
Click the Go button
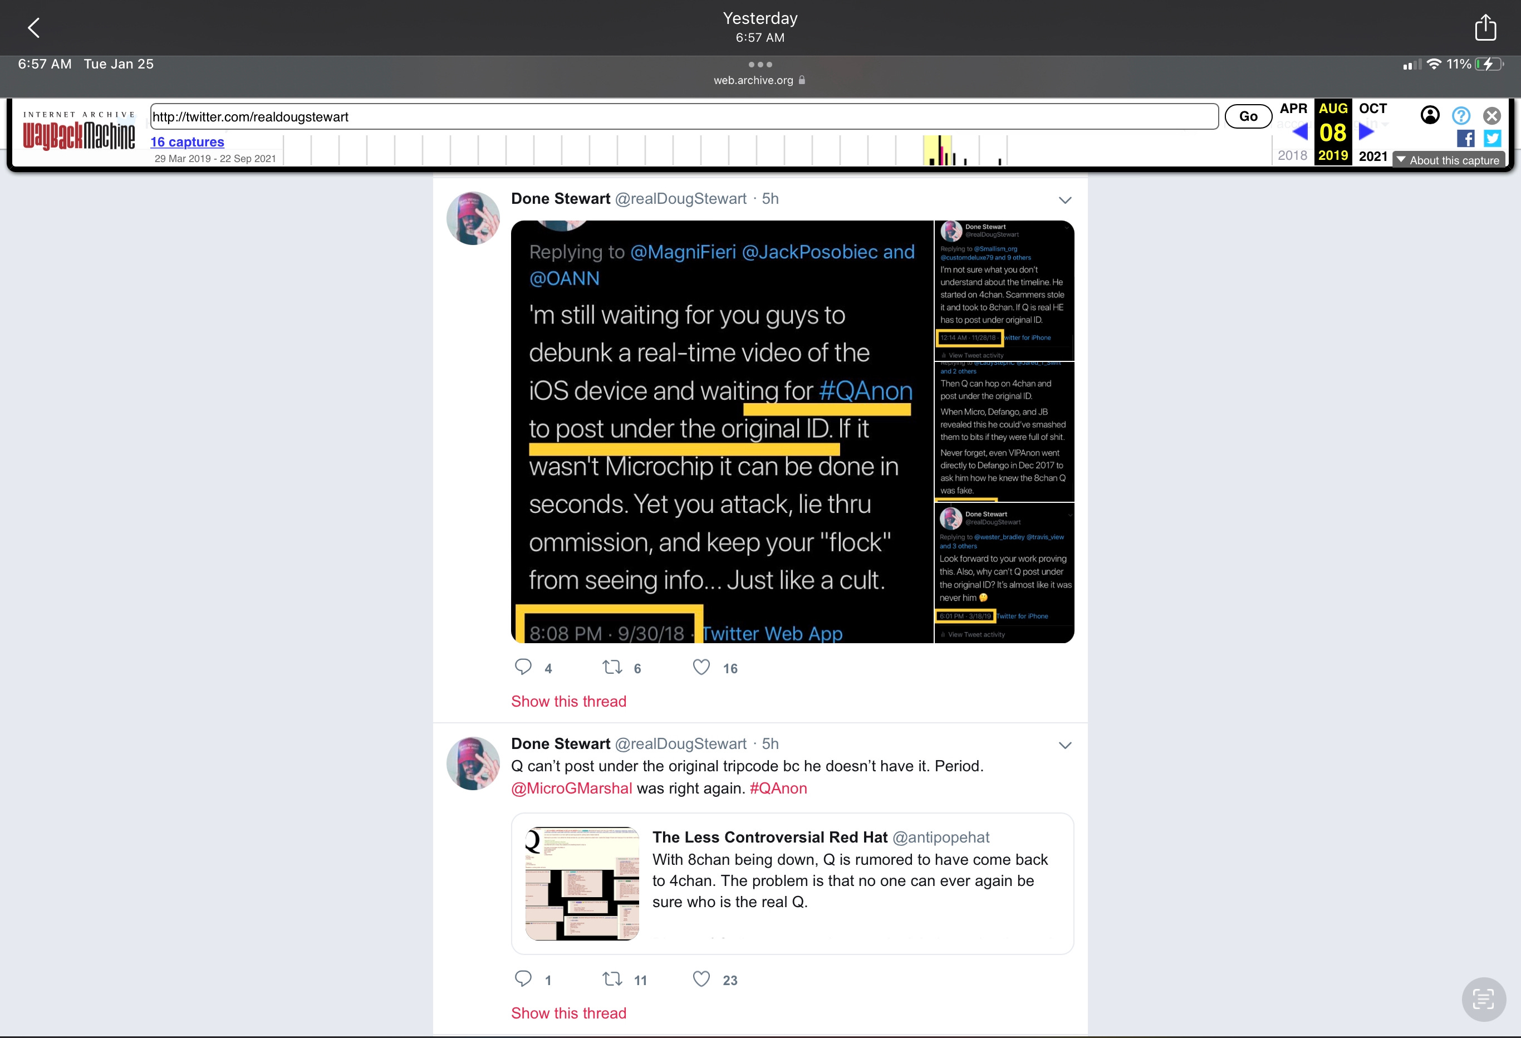1248,116
